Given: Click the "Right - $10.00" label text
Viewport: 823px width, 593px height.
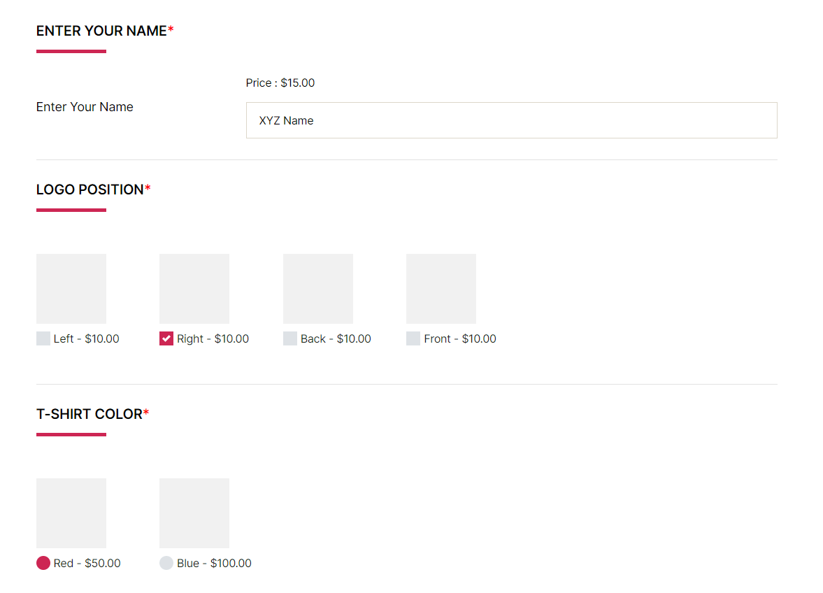Looking at the screenshot, I should point(213,339).
